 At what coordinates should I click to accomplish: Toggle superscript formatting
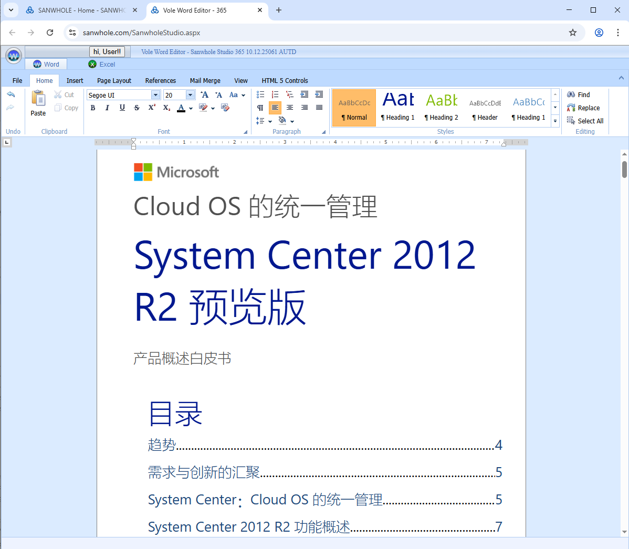pos(152,108)
